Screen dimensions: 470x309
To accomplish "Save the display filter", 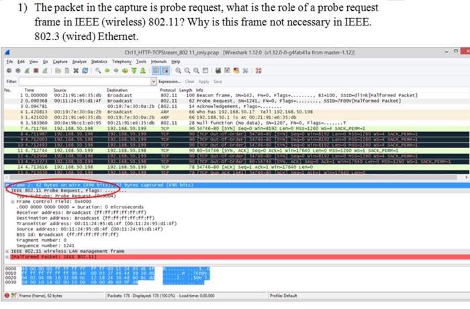I will click(218, 81).
